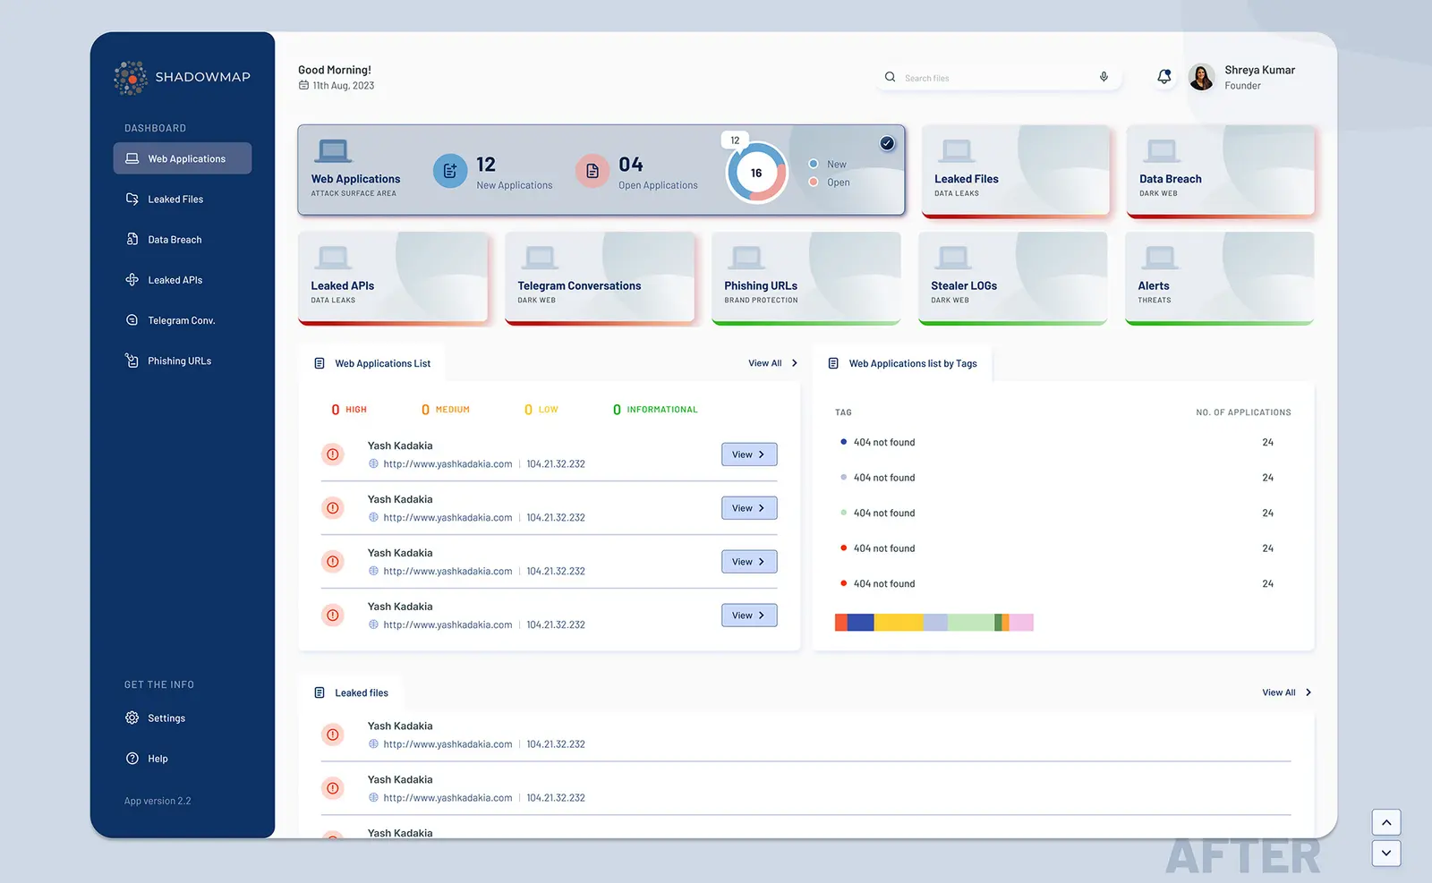Open the Alerts threats card

pos(1220,278)
